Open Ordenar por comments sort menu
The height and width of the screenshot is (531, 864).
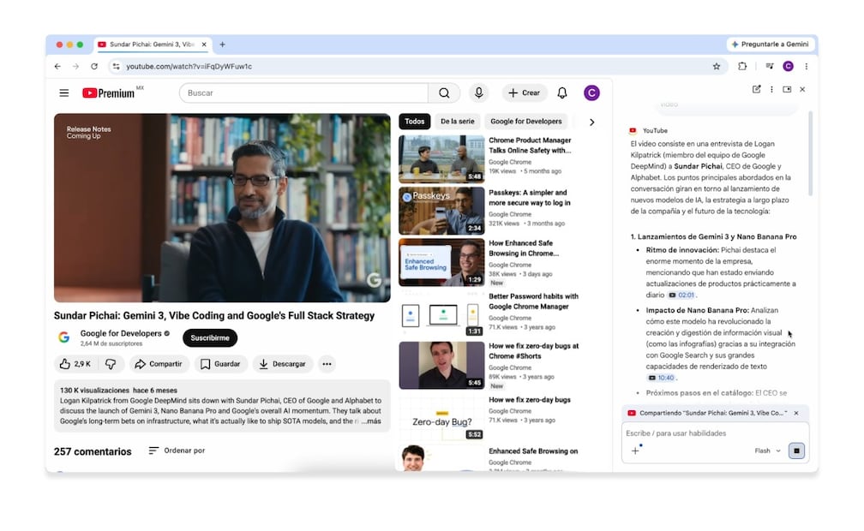pyautogui.click(x=177, y=450)
